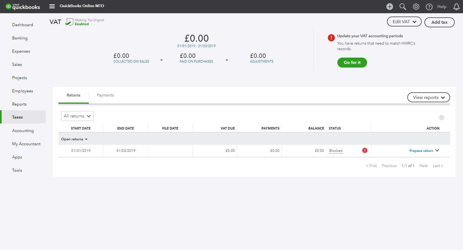Open the All returns filter dropdown
This screenshot has width=463, height=250.
(77, 116)
